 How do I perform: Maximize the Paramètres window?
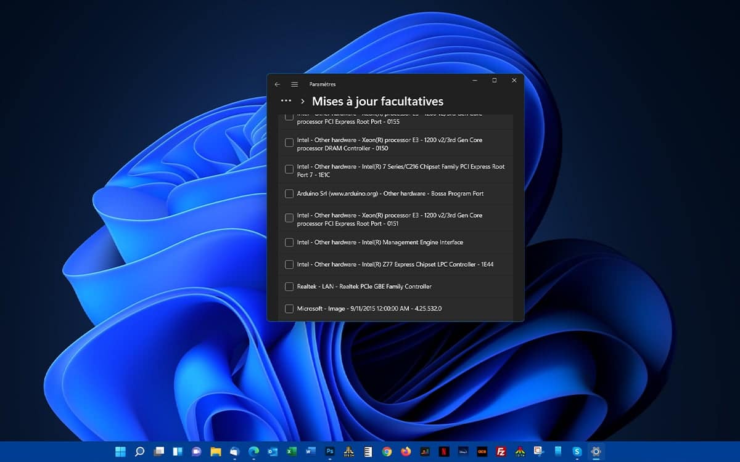(495, 80)
